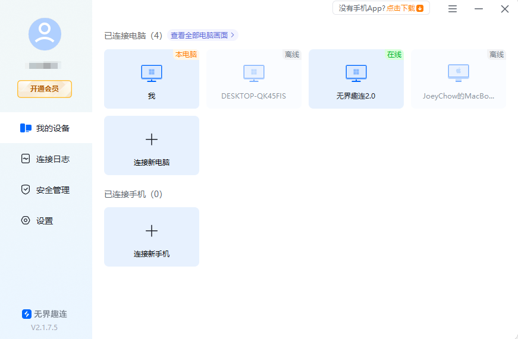Click the plus icon above 连接新手机

point(152,231)
